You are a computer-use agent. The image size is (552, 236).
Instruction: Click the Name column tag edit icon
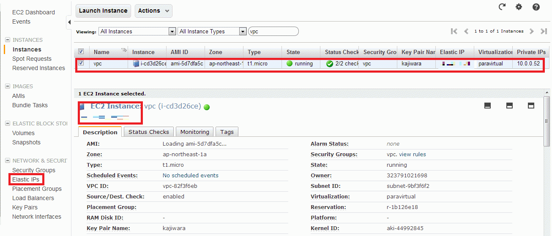click(x=124, y=50)
